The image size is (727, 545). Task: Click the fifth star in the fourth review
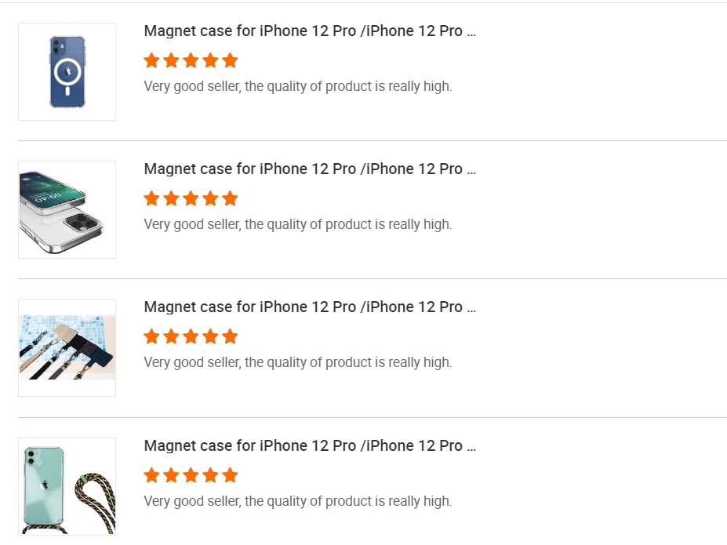click(230, 475)
